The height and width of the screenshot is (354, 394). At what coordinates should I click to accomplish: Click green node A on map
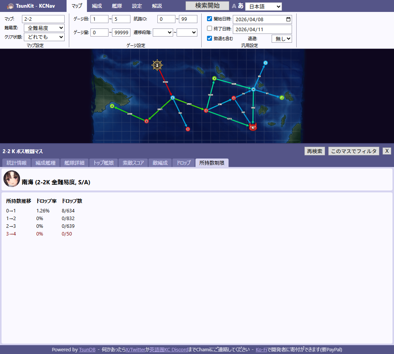[112, 106]
